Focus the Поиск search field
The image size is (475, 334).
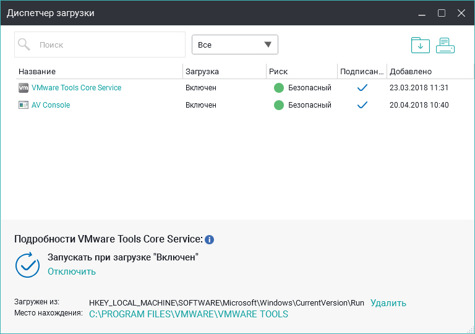pyautogui.click(x=100, y=45)
